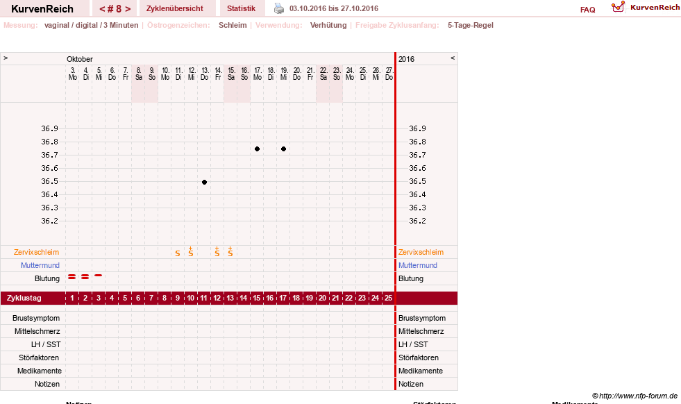The height and width of the screenshot is (404, 681).
Task: Click left Medikamente row label
Action: pyautogui.click(x=39, y=371)
